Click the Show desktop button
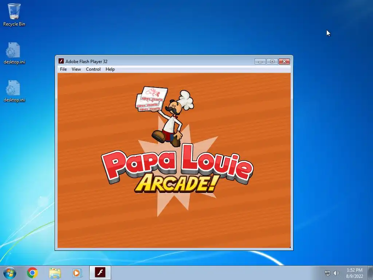Image resolution: width=373 pixels, height=280 pixels. [x=370, y=273]
